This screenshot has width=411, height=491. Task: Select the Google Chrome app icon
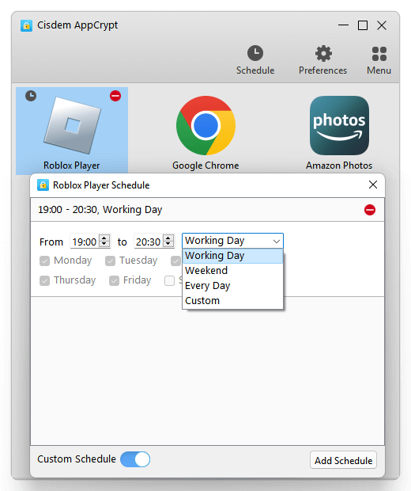coord(205,125)
